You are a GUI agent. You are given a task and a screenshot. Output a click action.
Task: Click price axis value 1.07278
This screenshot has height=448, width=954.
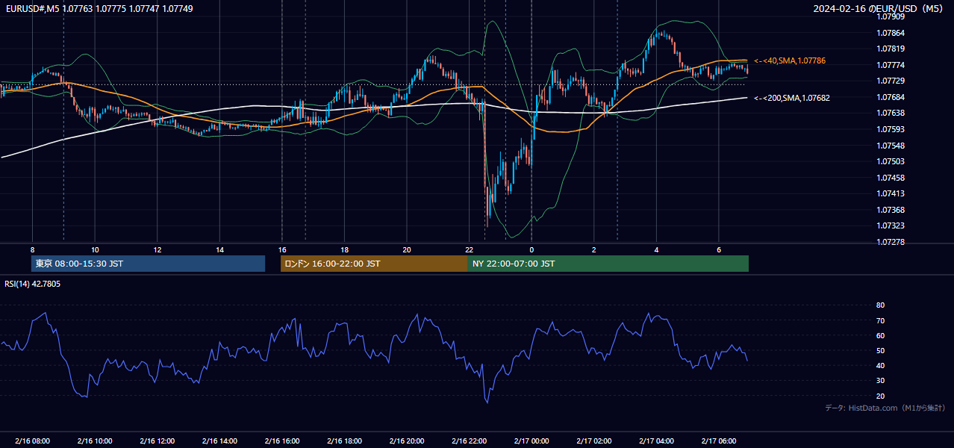click(890, 242)
